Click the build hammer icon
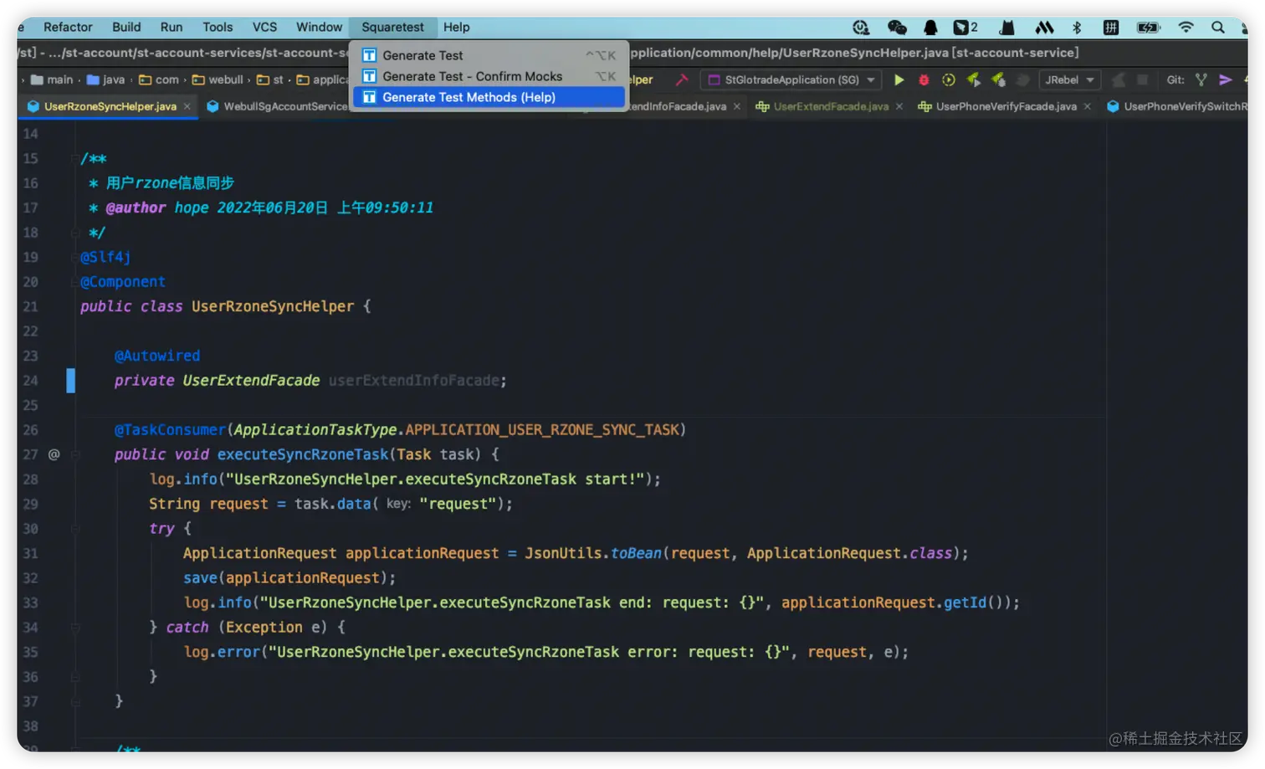Screen dimensions: 1265x769 click(682, 80)
